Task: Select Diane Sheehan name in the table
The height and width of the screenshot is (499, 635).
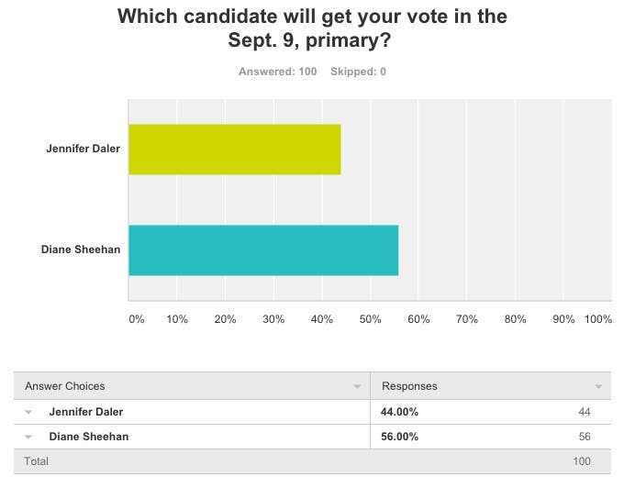Action: click(88, 437)
